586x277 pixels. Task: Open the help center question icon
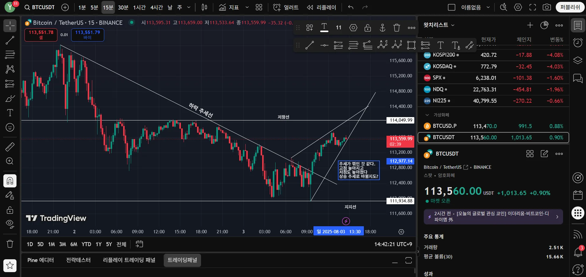click(x=578, y=269)
